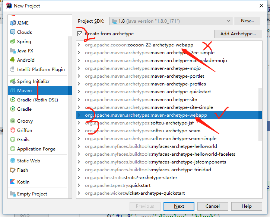
Task: Click the New... SDK button
Action: tap(247, 21)
